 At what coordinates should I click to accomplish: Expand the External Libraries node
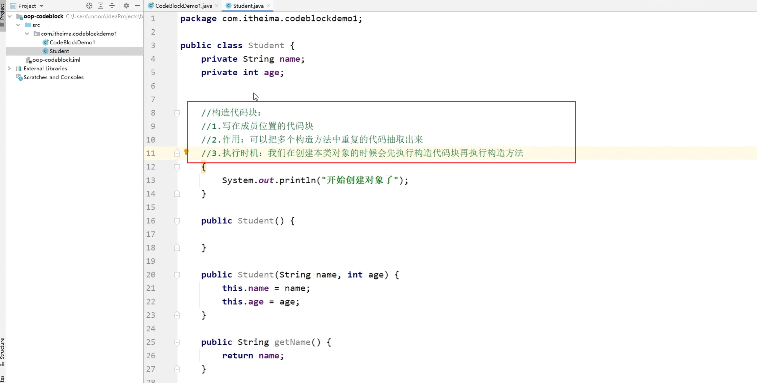[x=10, y=68]
